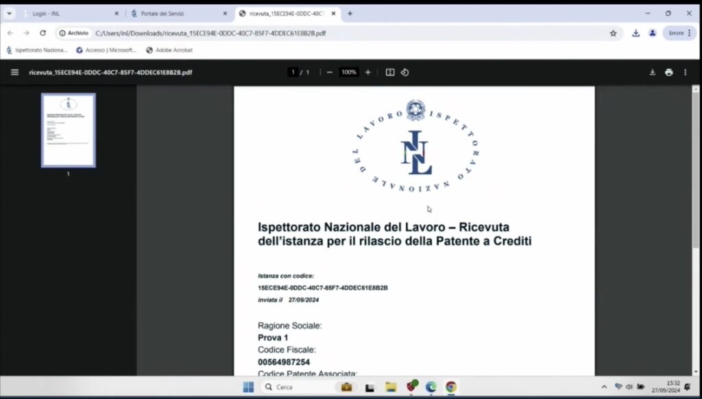Open the taskbar clock and date
This screenshot has height=399, width=702.
coord(666,387)
